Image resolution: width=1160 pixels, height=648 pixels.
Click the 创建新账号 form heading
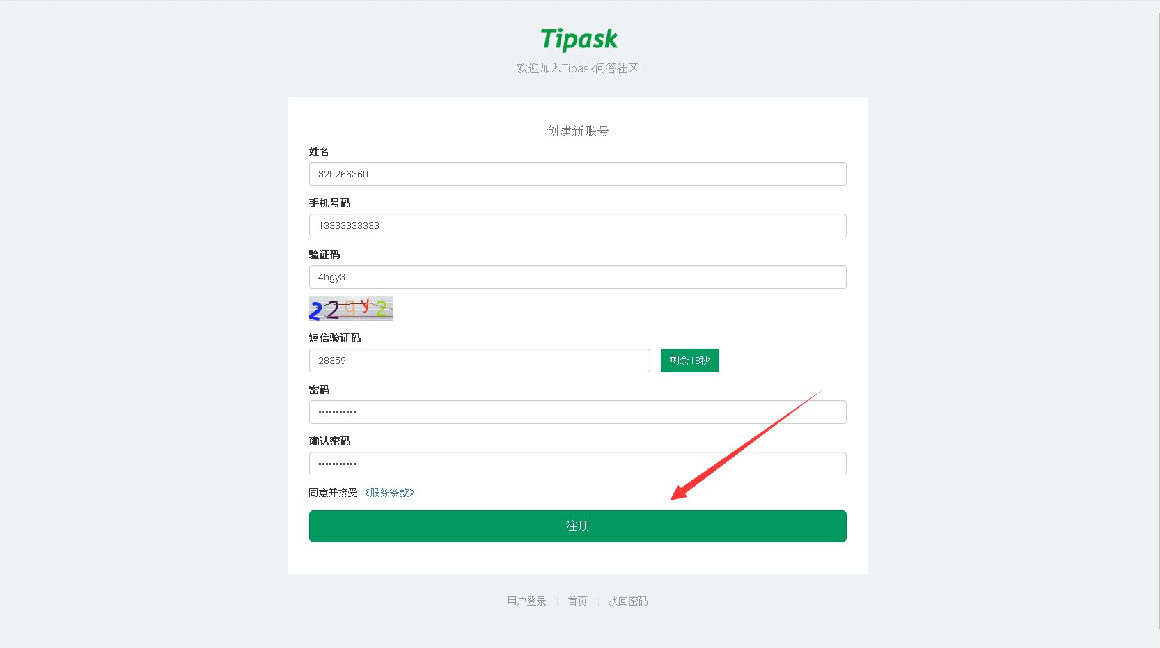pyautogui.click(x=578, y=131)
